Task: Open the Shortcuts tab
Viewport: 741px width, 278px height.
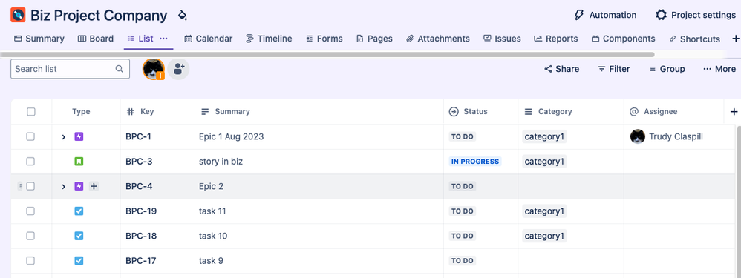Action: 695,39
